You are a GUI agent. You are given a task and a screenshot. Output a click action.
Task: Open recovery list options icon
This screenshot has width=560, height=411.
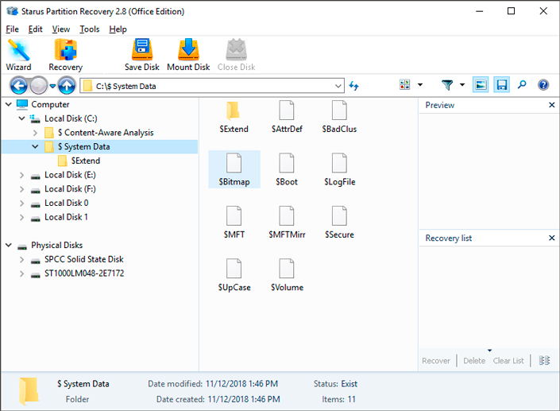click(x=544, y=360)
